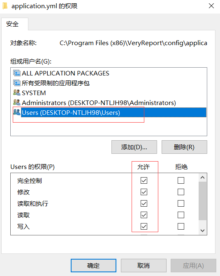Confirm with the 确定 button
The width and height of the screenshot is (220, 276).
pyautogui.click(x=93, y=265)
